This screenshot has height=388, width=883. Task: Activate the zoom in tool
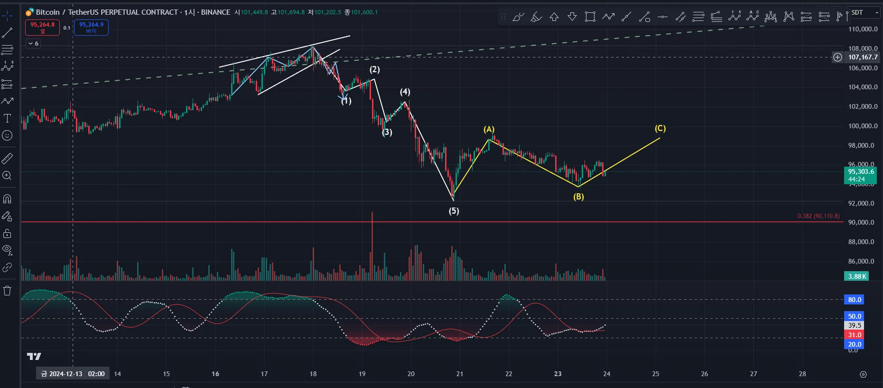8,176
